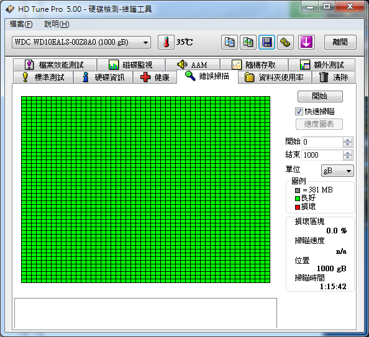
Task: Switch to the 清除 erase tab
Action: (x=334, y=78)
